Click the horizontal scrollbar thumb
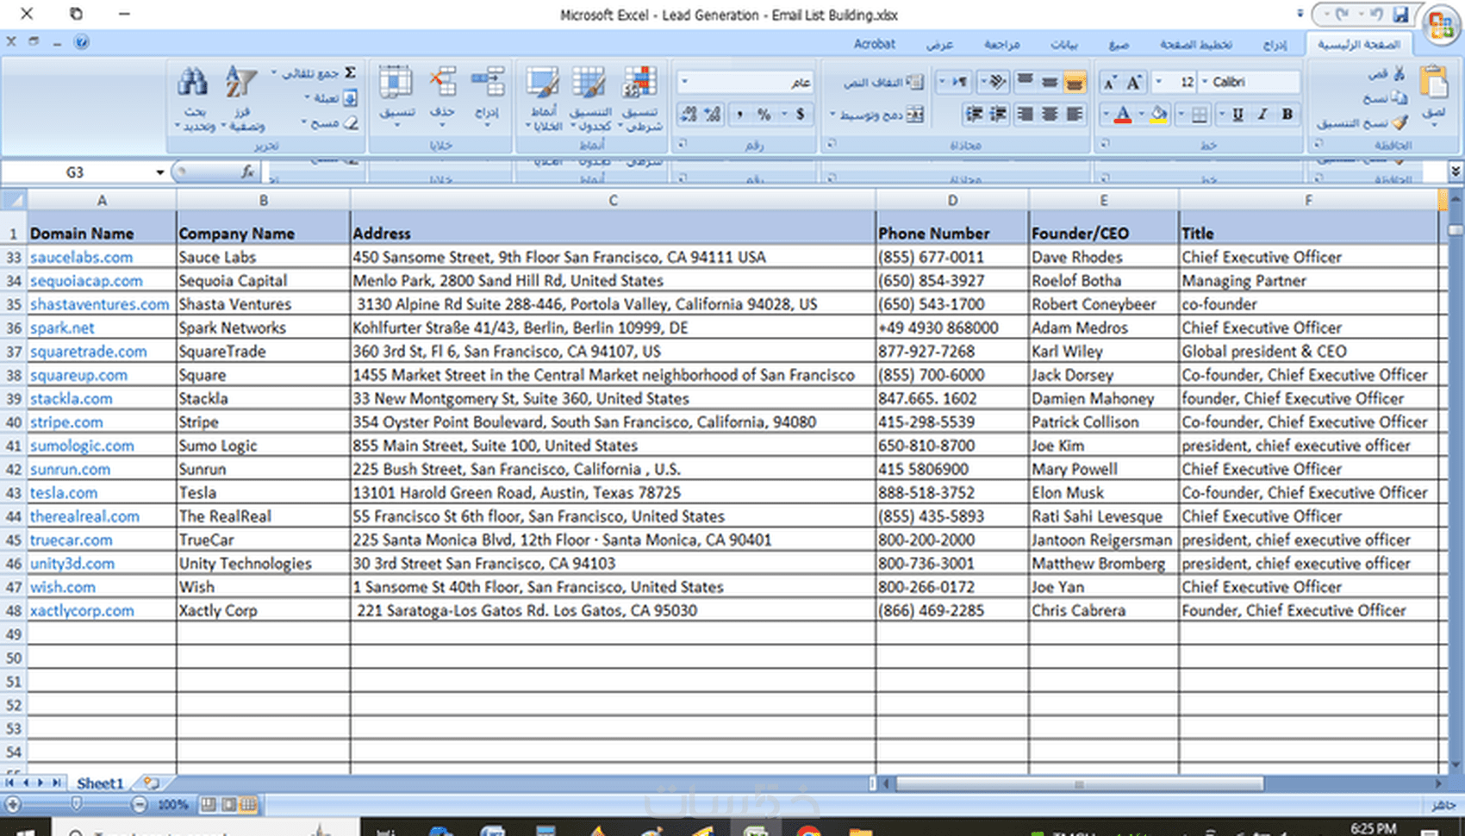Screen dimensions: 1465x836 (x=1081, y=783)
